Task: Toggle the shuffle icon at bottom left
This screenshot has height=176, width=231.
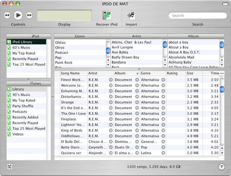Action: [x=10, y=166]
